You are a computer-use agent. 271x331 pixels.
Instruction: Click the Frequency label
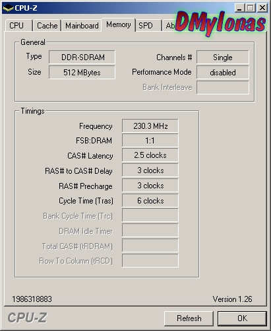coord(96,126)
